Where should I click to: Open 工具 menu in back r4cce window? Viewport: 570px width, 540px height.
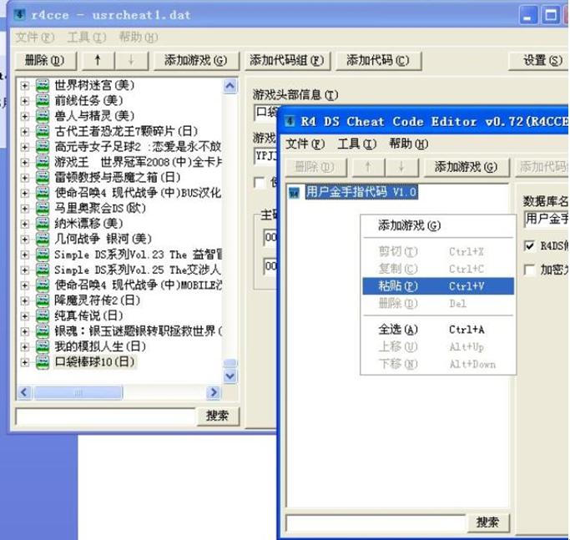click(87, 37)
